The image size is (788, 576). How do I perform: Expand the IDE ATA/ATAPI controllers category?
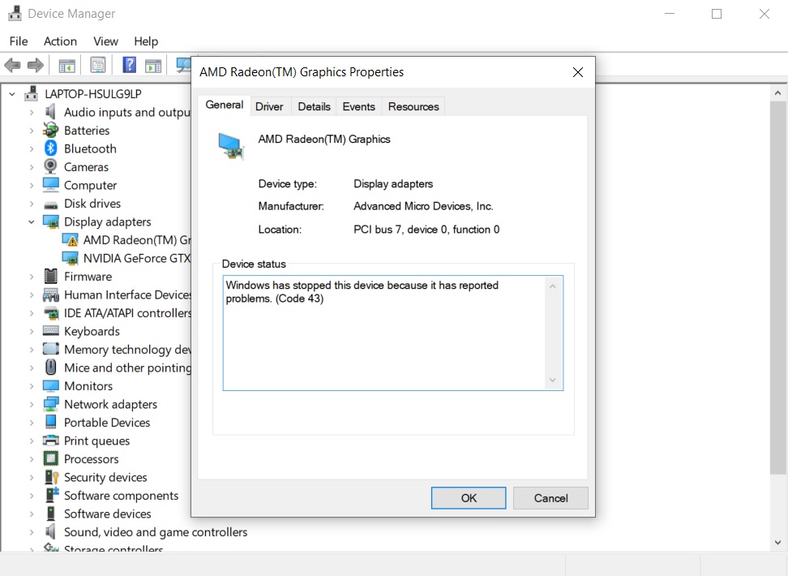(x=31, y=313)
